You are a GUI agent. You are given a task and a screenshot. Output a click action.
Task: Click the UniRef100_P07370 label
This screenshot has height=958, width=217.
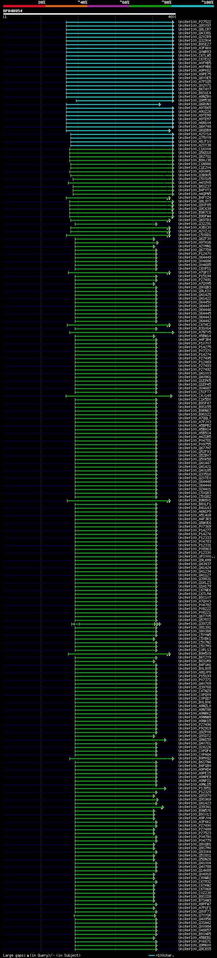click(x=194, y=351)
